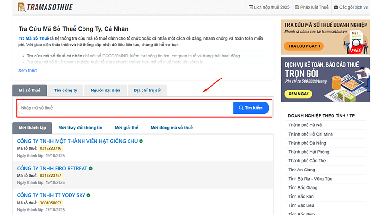Image resolution: width=379 pixels, height=215 pixels.
Task: Click green verified badge beside FIRO RETREAT
Action: (91, 168)
